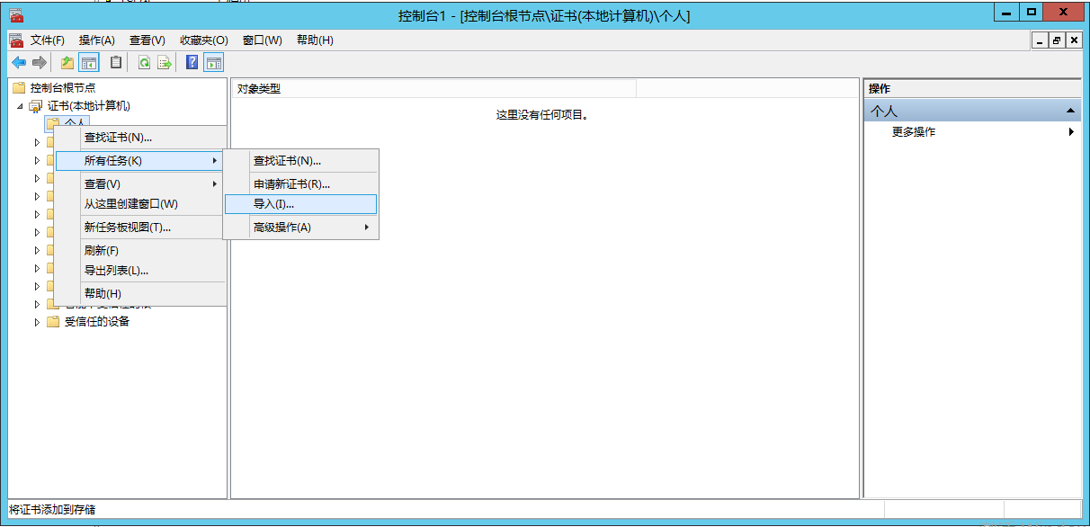Open the 查看(V) menu in menu bar

[147, 40]
